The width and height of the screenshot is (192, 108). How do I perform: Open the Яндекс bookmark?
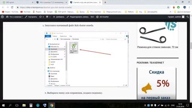point(37,12)
